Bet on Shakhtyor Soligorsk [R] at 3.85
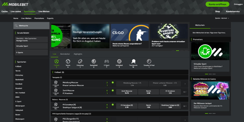Image resolution: width=244 pixels, height=122 pixels. click(170, 106)
